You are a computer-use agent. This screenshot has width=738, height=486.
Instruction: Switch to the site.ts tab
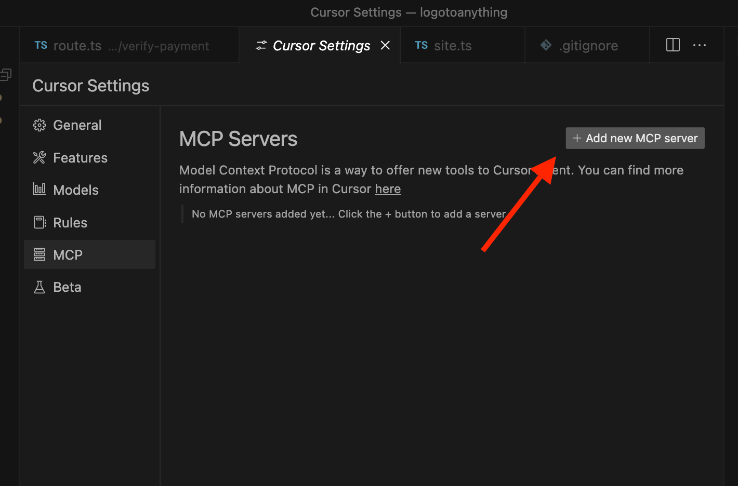tap(453, 45)
